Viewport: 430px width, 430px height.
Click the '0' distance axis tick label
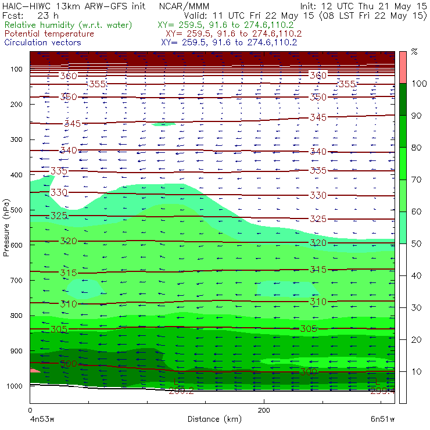(x=30, y=410)
